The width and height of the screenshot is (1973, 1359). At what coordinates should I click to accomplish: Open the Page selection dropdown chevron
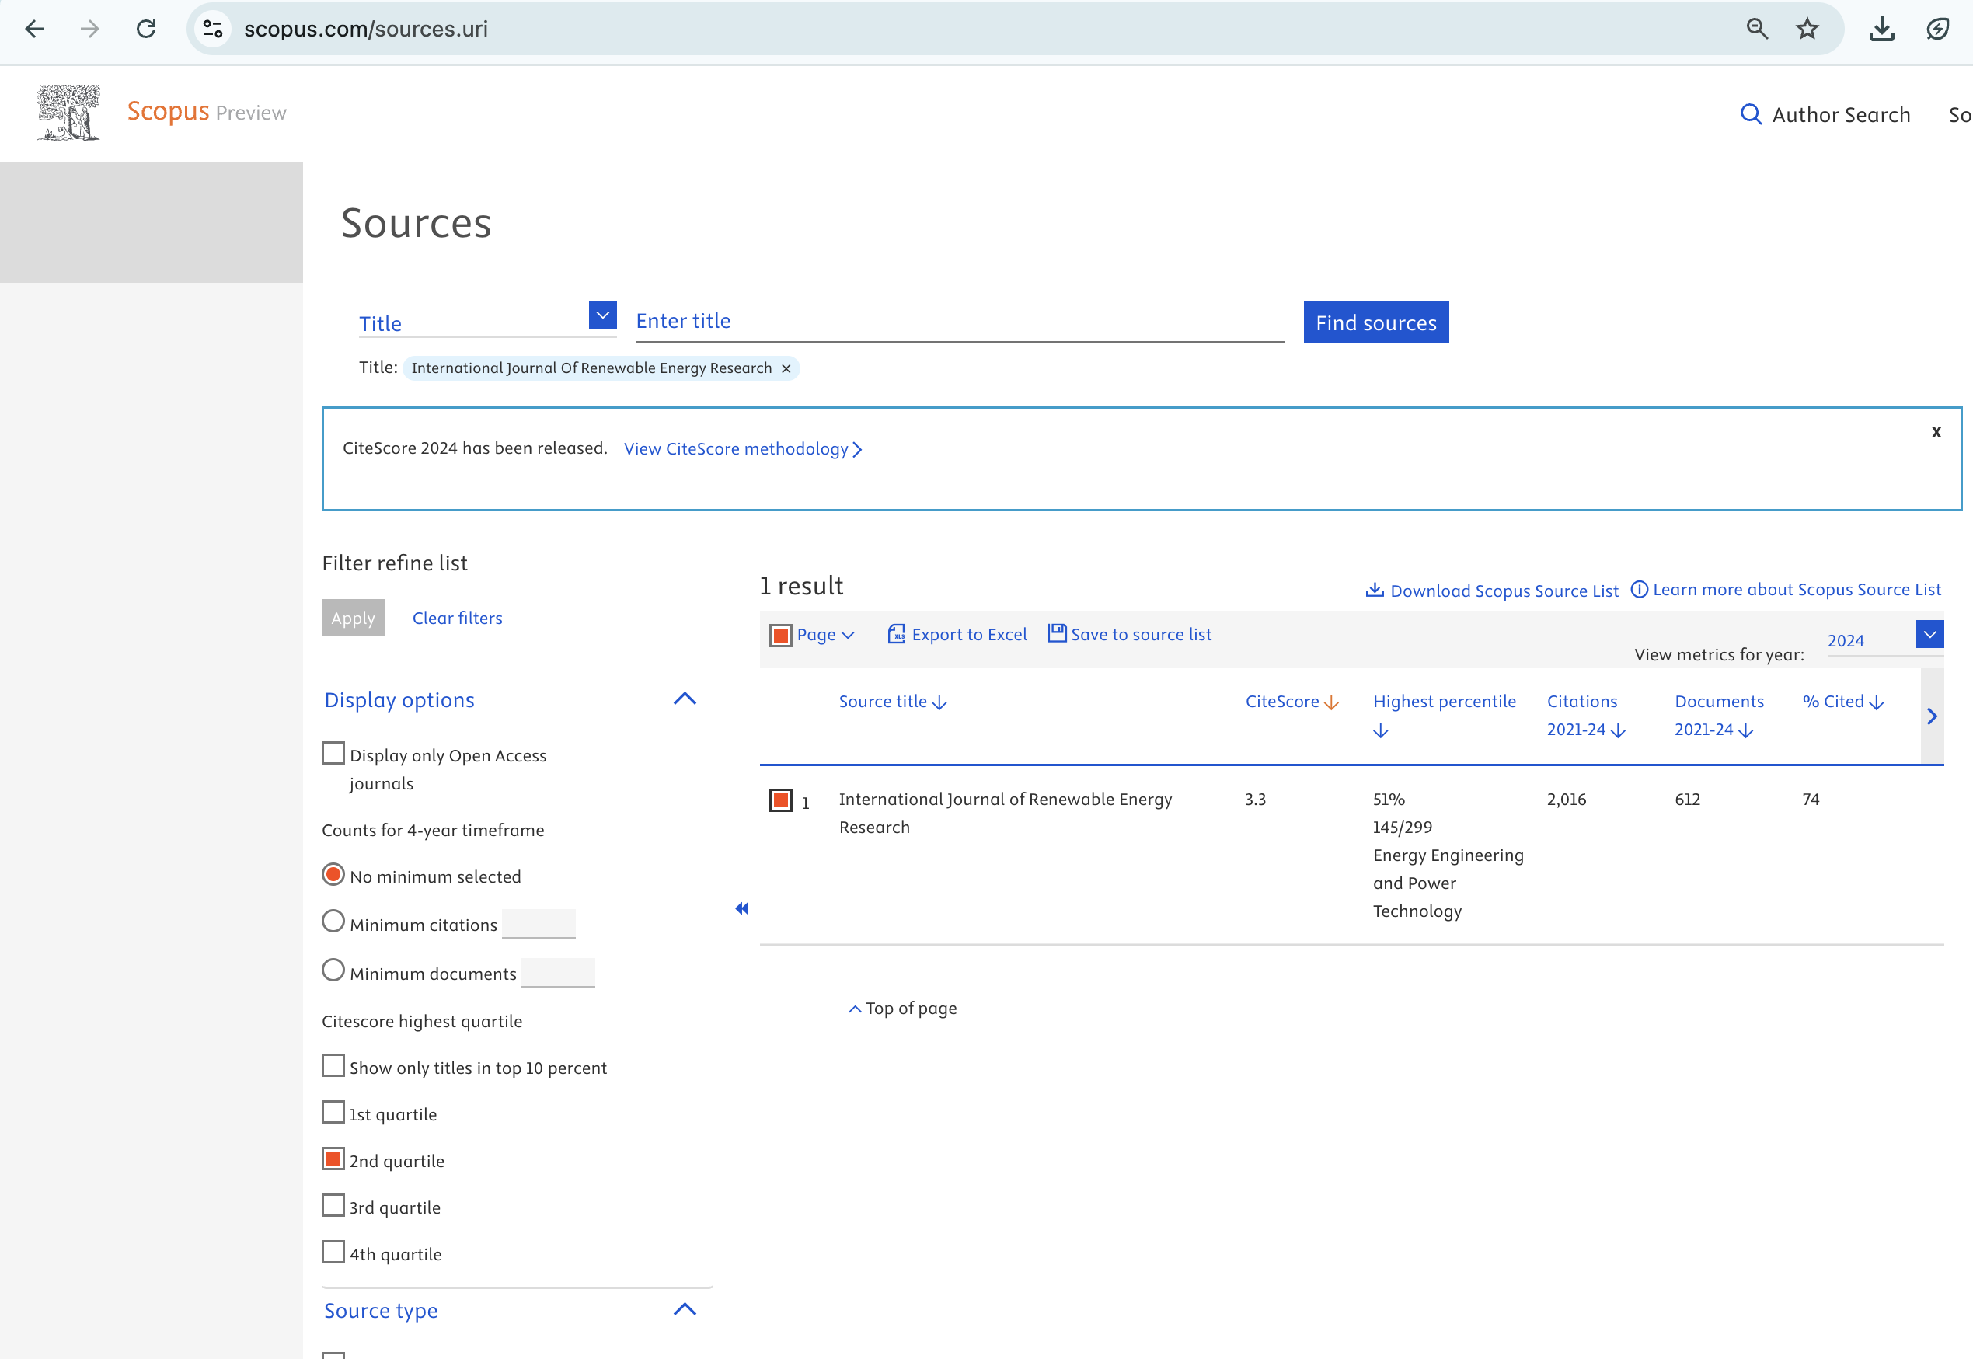click(x=847, y=636)
